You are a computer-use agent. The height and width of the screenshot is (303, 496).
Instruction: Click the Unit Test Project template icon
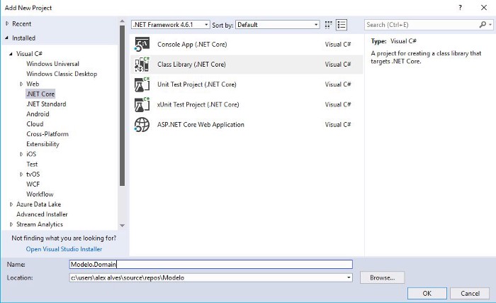click(x=142, y=84)
